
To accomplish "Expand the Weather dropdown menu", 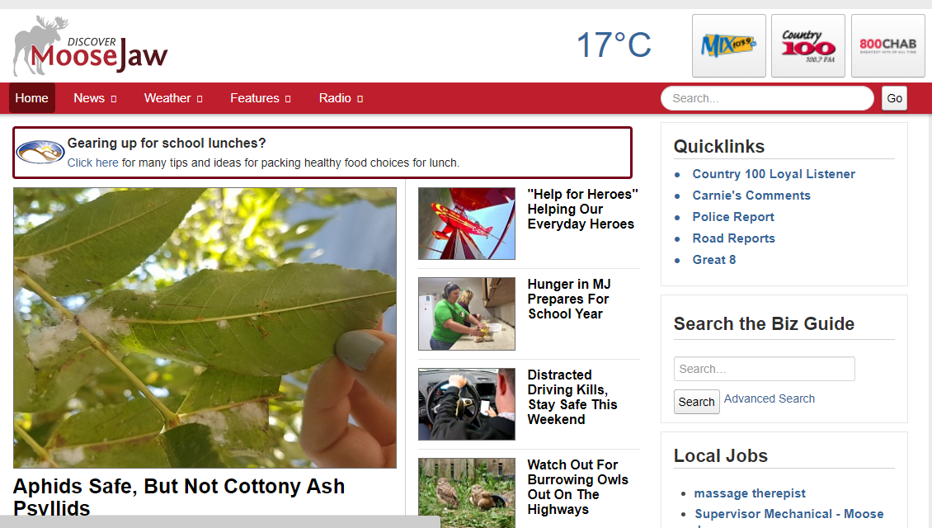I will pos(173,98).
